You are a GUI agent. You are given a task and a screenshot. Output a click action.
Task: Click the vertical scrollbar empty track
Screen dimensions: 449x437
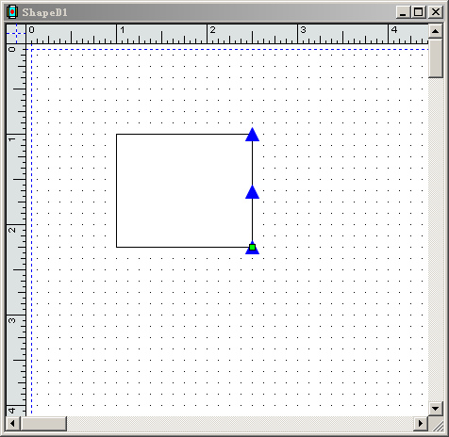[x=436, y=239]
